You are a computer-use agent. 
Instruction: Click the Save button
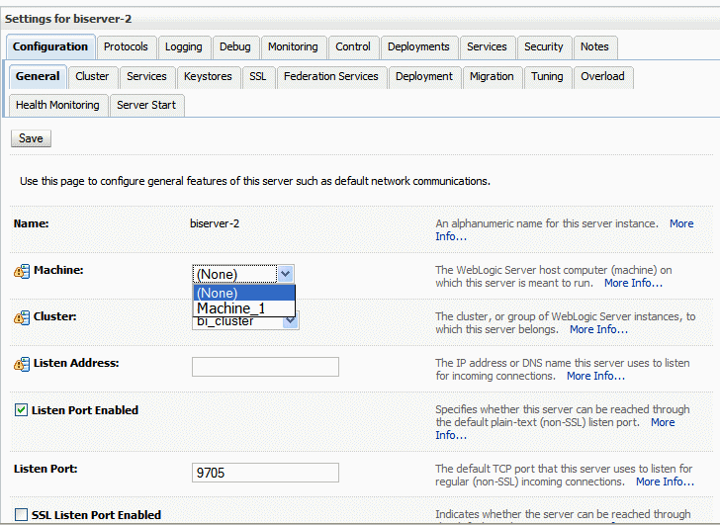point(31,138)
